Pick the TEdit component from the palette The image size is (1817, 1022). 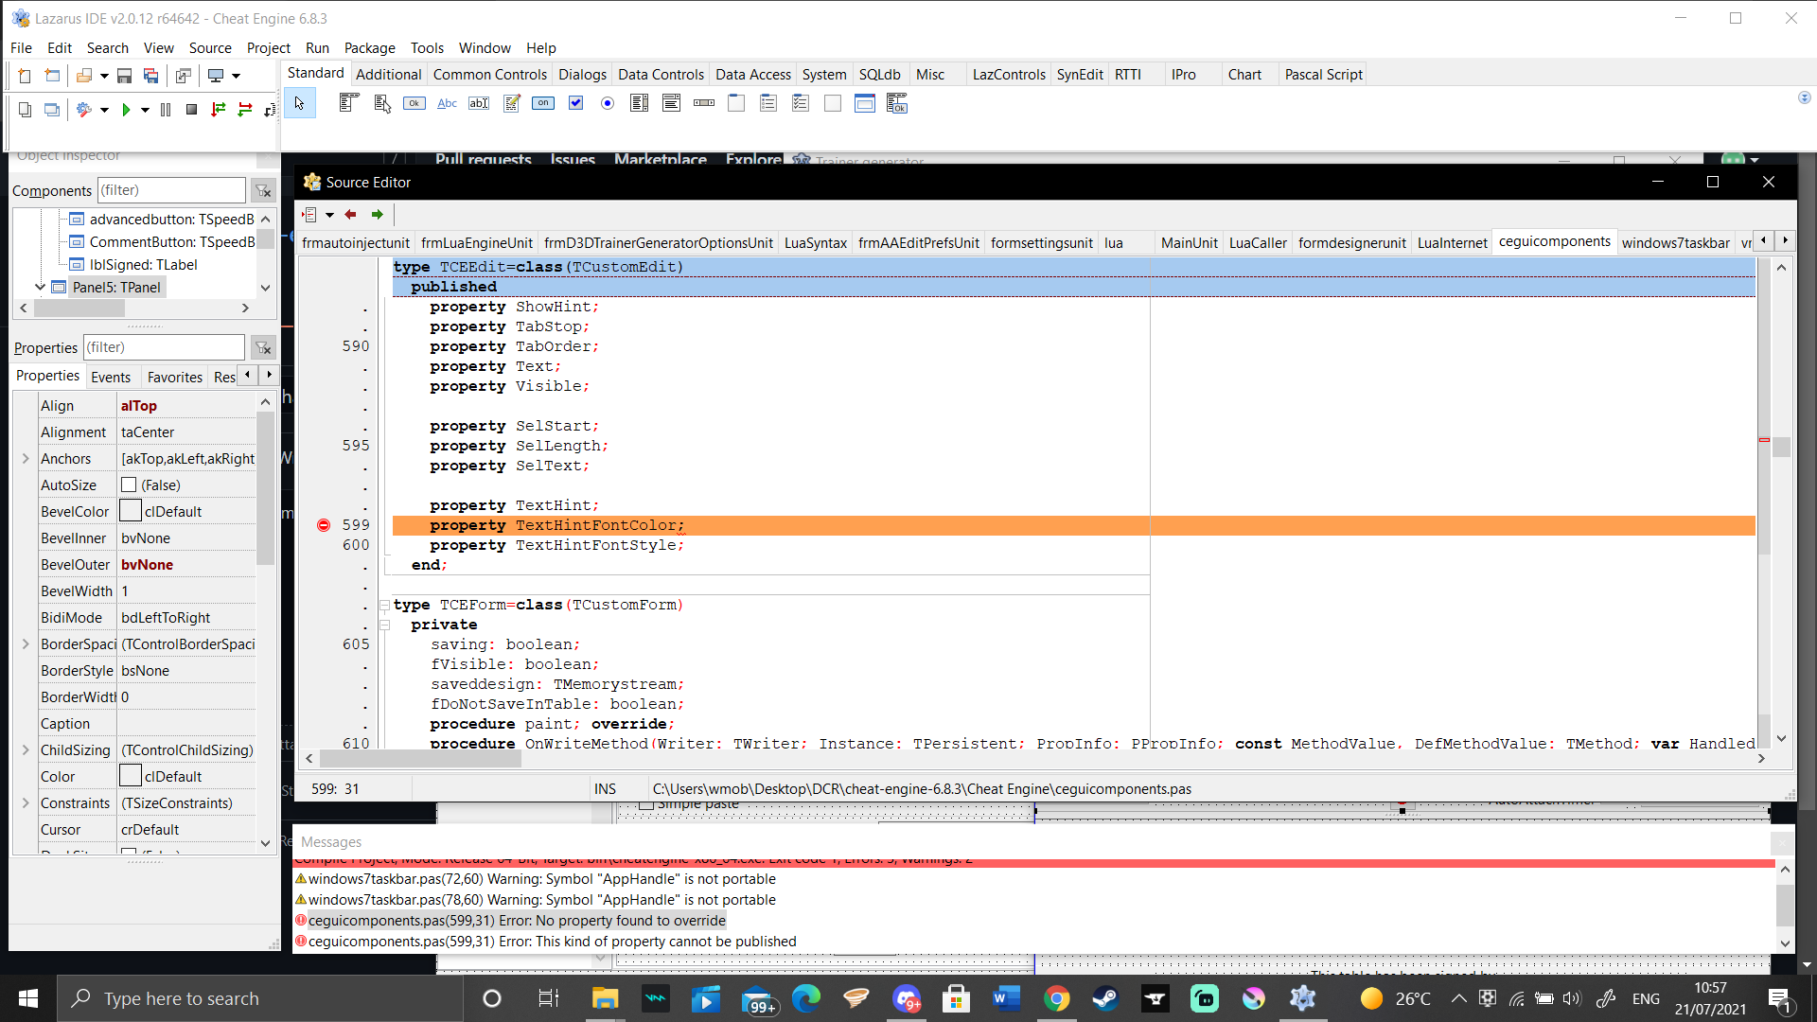(479, 103)
